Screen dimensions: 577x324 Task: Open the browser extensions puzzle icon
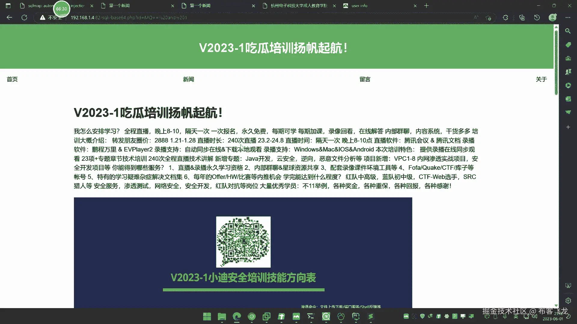(x=505, y=18)
